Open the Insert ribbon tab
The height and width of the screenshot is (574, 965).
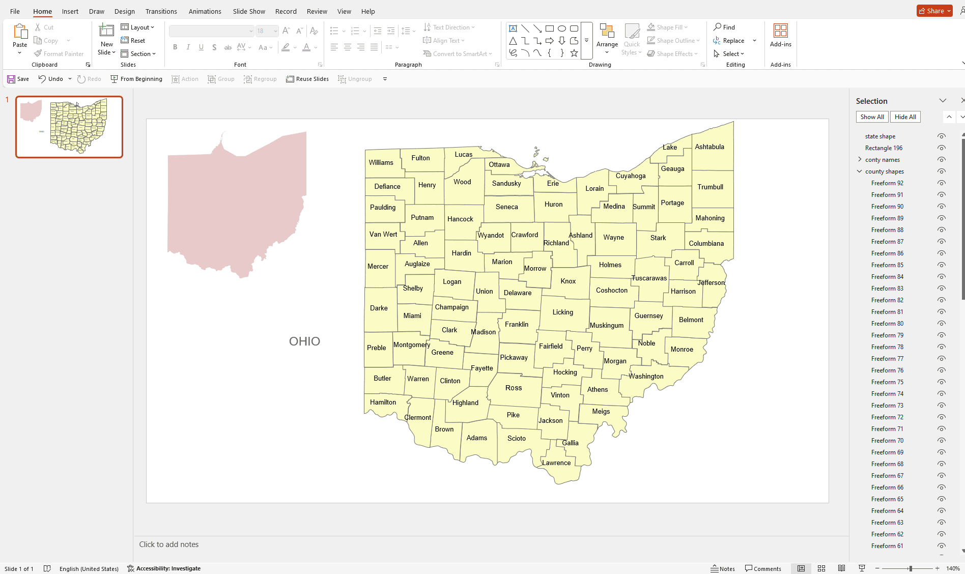70,11
